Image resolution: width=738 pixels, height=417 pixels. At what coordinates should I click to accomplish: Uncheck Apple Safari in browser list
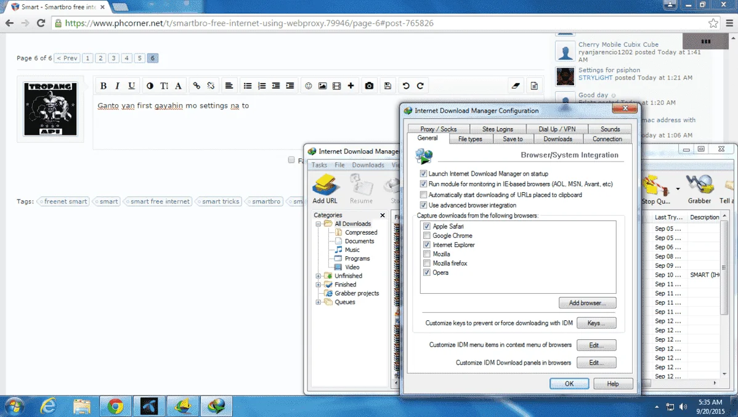427,227
